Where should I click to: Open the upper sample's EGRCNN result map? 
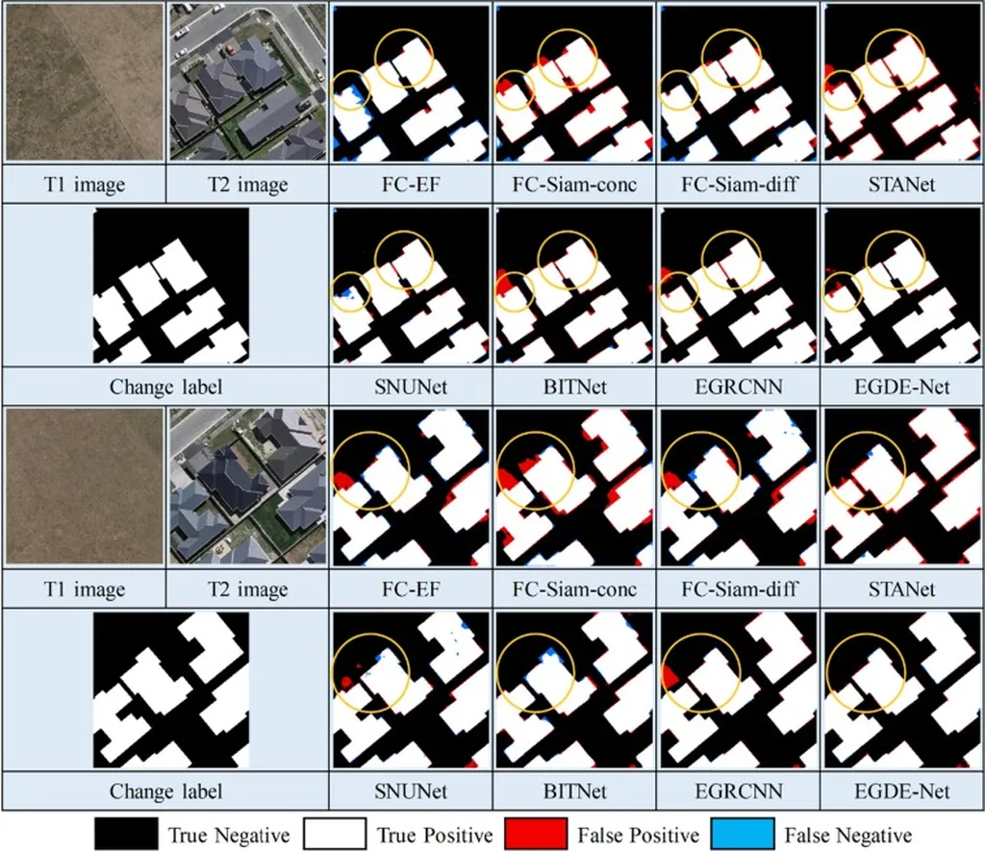coord(738,286)
